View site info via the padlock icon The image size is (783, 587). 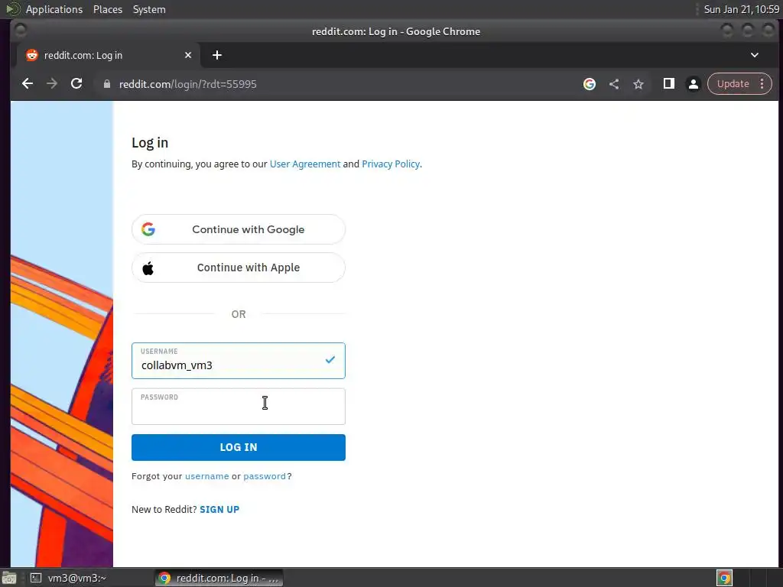point(106,84)
